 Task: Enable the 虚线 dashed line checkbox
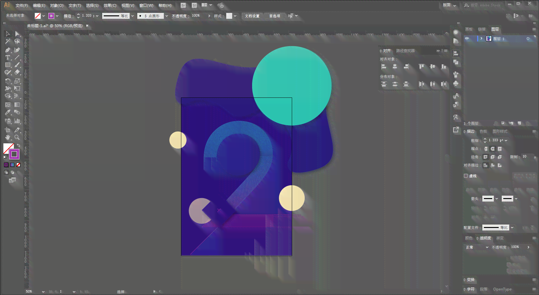point(466,176)
